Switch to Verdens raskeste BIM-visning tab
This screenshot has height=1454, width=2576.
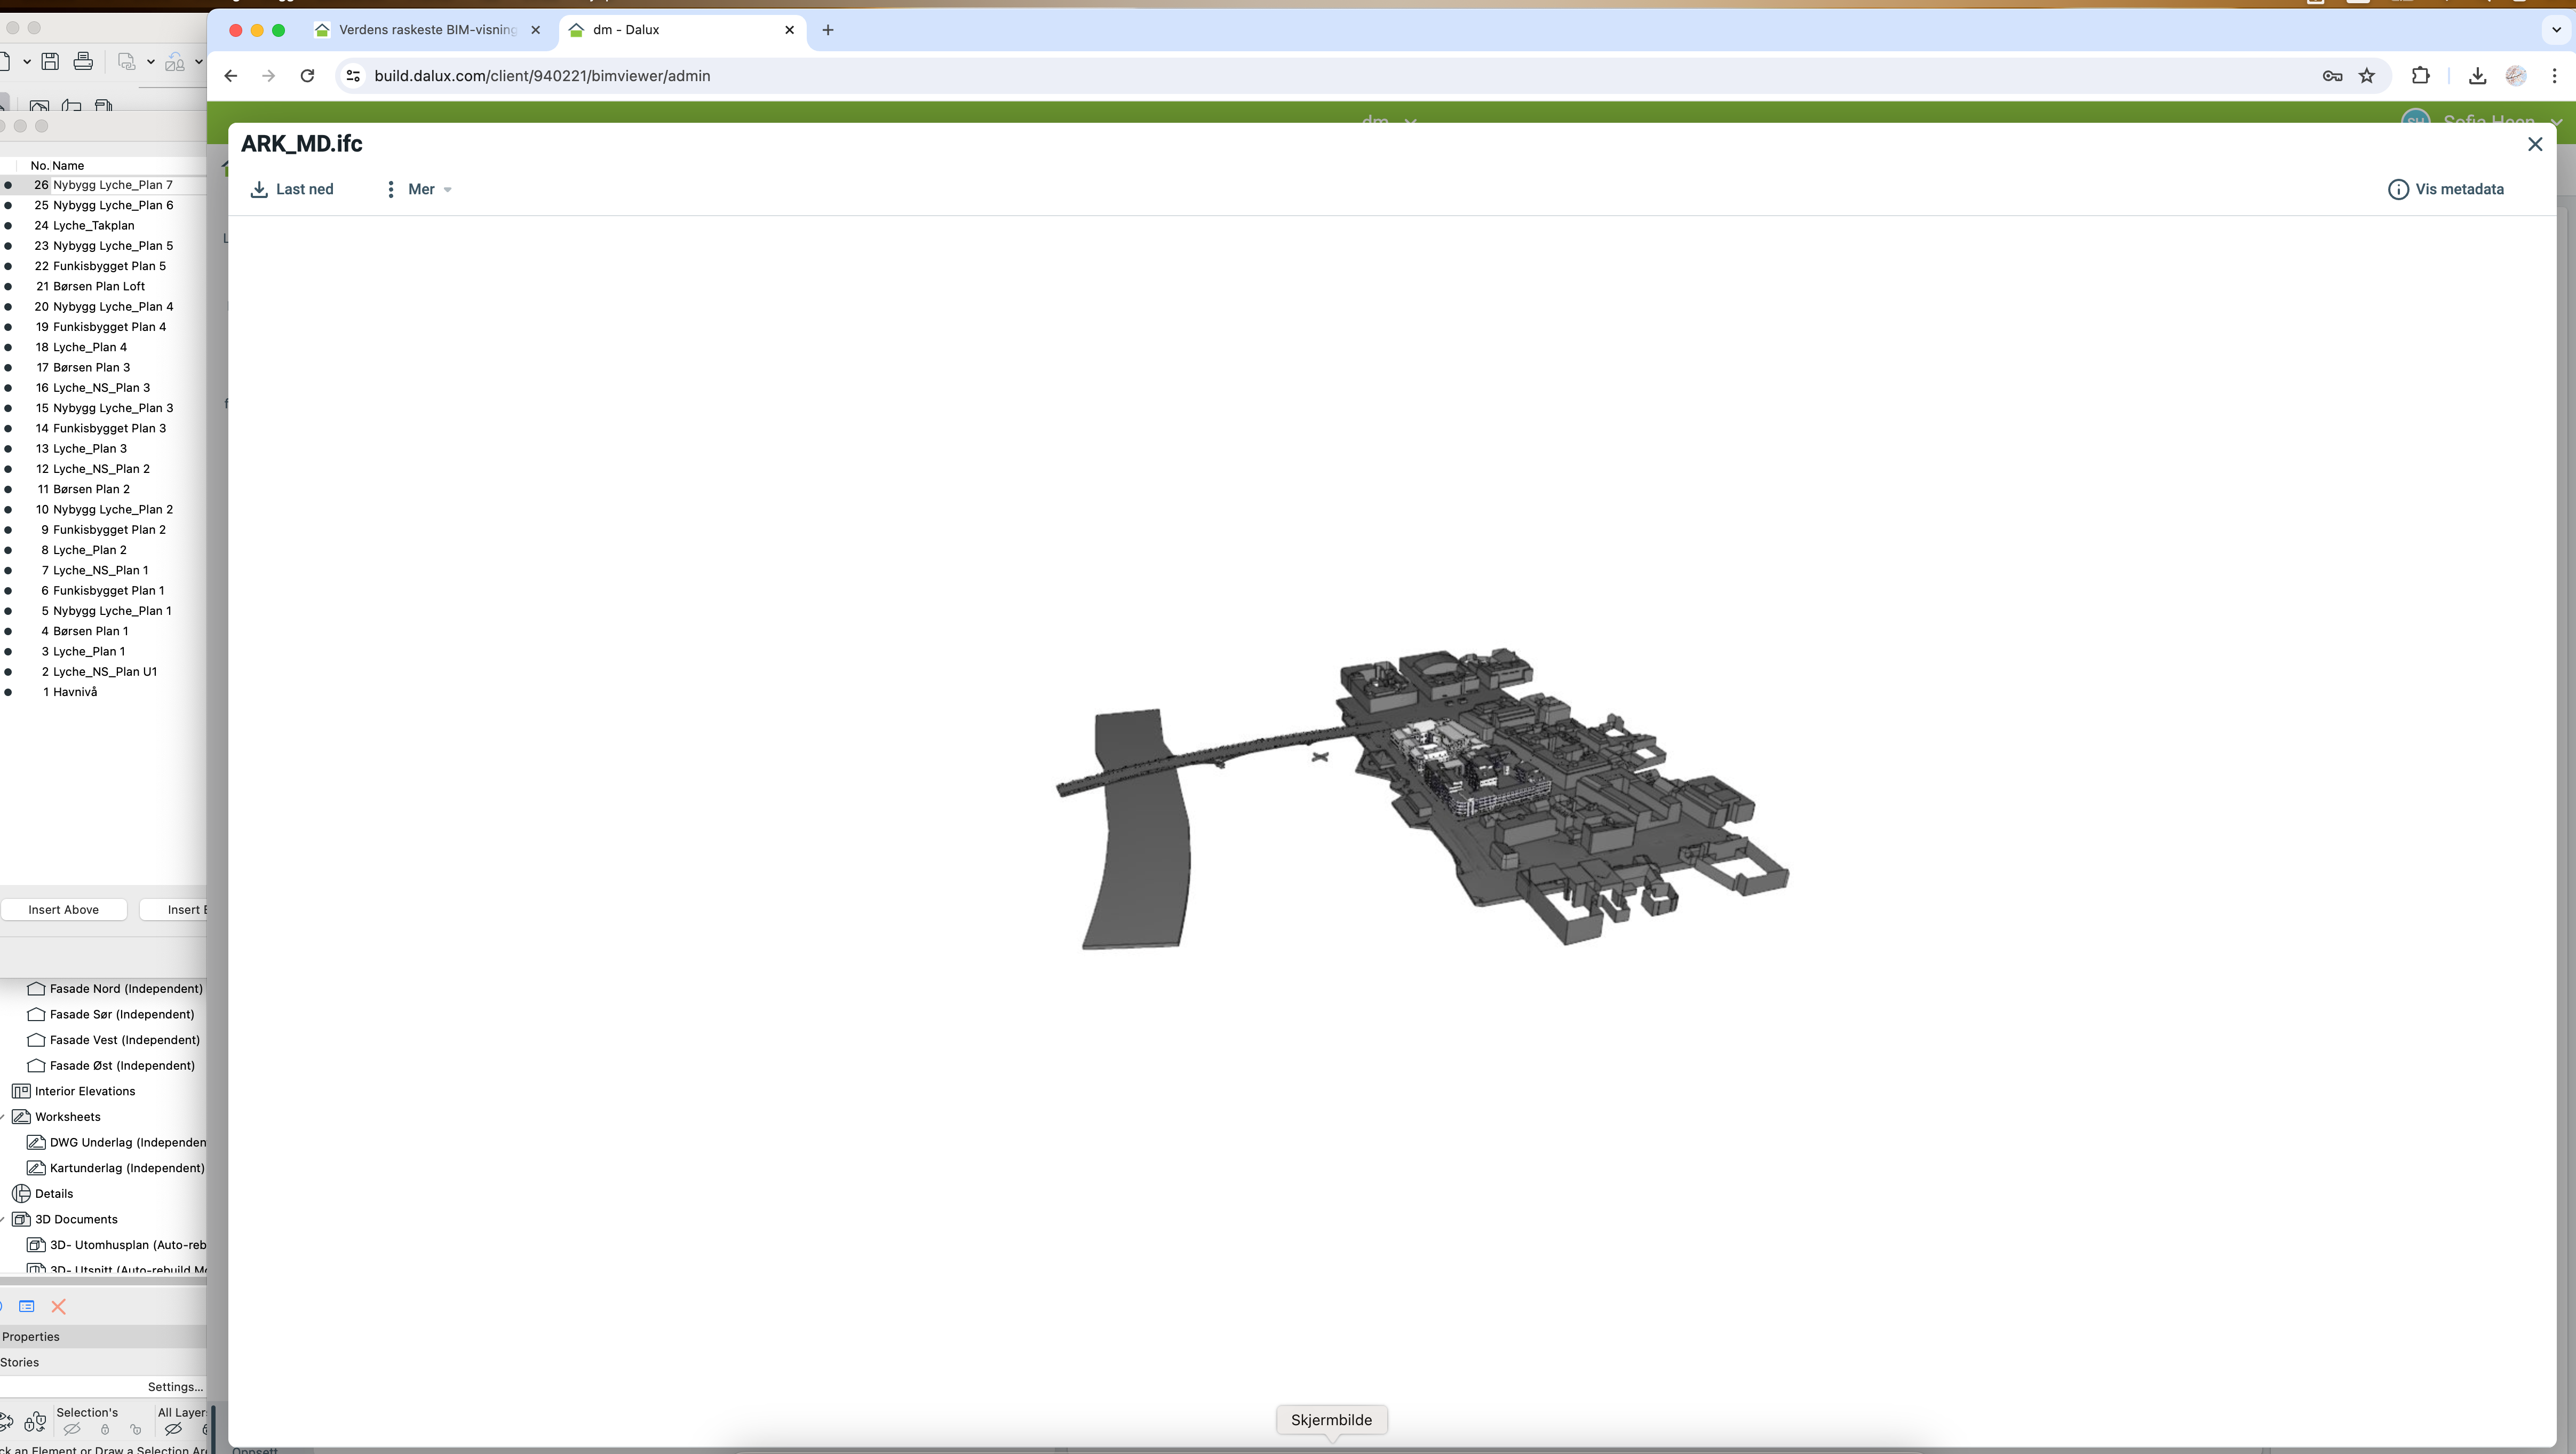click(427, 30)
